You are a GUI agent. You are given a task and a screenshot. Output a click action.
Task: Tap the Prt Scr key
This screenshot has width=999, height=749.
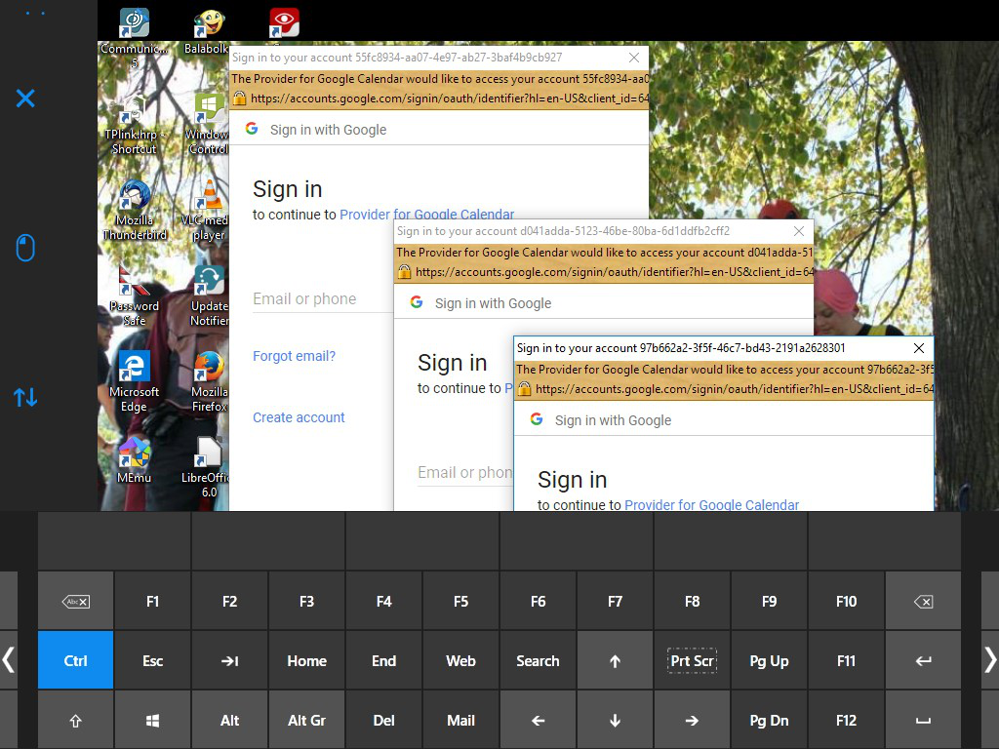pyautogui.click(x=692, y=660)
